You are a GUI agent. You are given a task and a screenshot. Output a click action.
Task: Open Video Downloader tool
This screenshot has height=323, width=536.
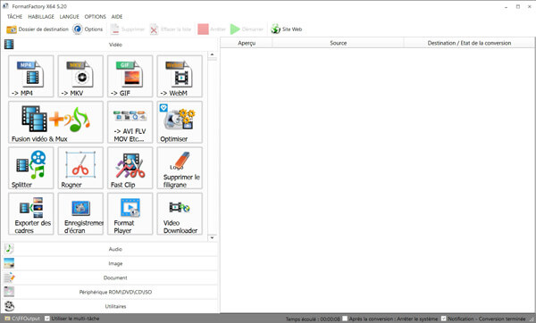180,214
